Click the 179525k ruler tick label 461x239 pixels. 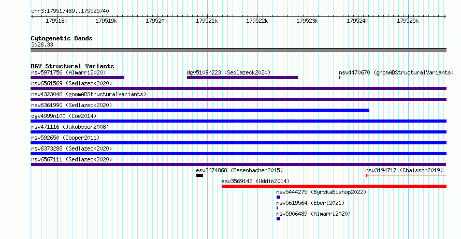click(408, 21)
